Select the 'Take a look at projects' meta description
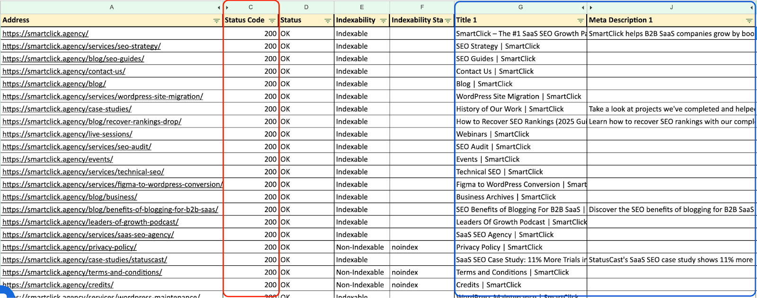The width and height of the screenshot is (757, 298). tap(671, 109)
